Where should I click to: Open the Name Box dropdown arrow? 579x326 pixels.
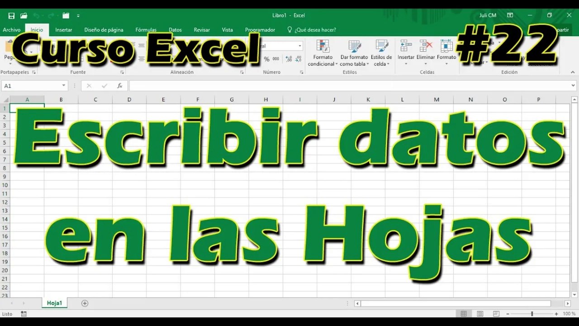tap(64, 86)
